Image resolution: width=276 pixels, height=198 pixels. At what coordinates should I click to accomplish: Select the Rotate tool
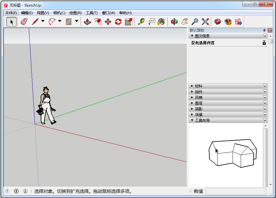pyautogui.click(x=118, y=21)
